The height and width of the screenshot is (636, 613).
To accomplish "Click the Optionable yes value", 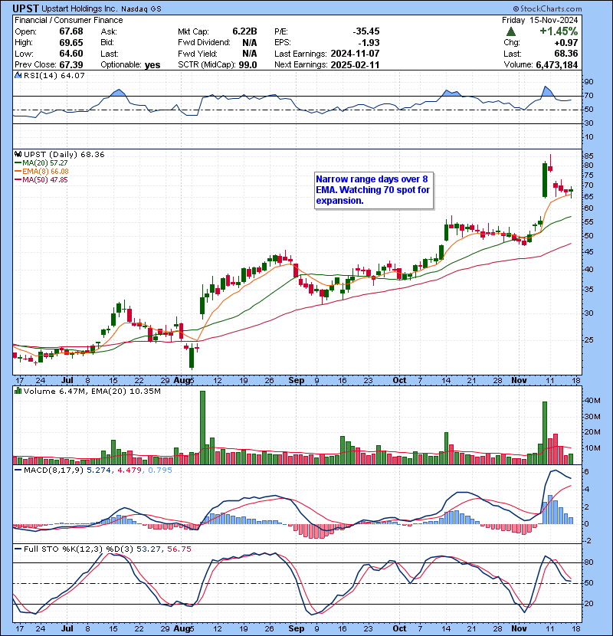I will click(152, 65).
